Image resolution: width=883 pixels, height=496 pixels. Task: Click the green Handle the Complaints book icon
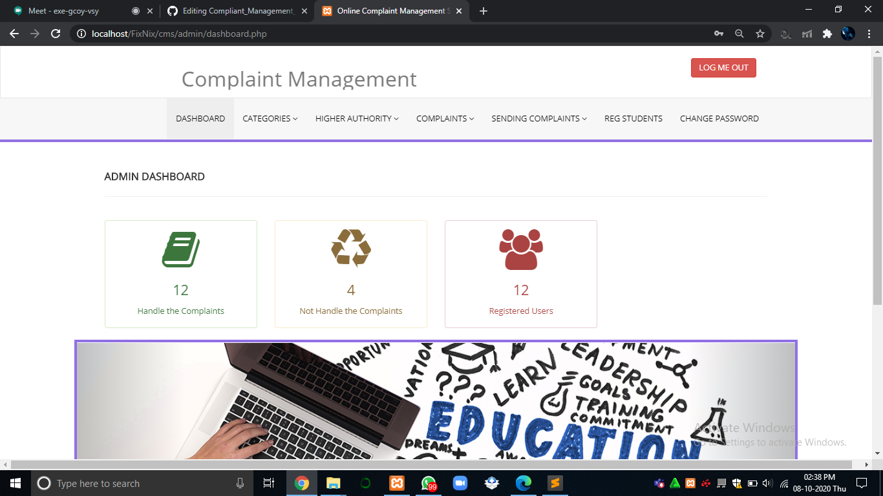point(180,247)
